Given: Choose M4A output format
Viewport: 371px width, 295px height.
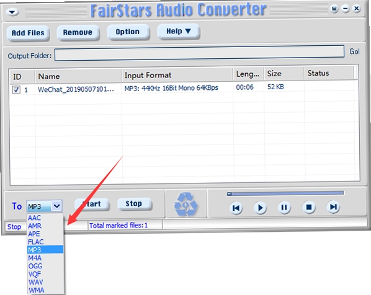Looking at the screenshot, I should tap(45, 258).
